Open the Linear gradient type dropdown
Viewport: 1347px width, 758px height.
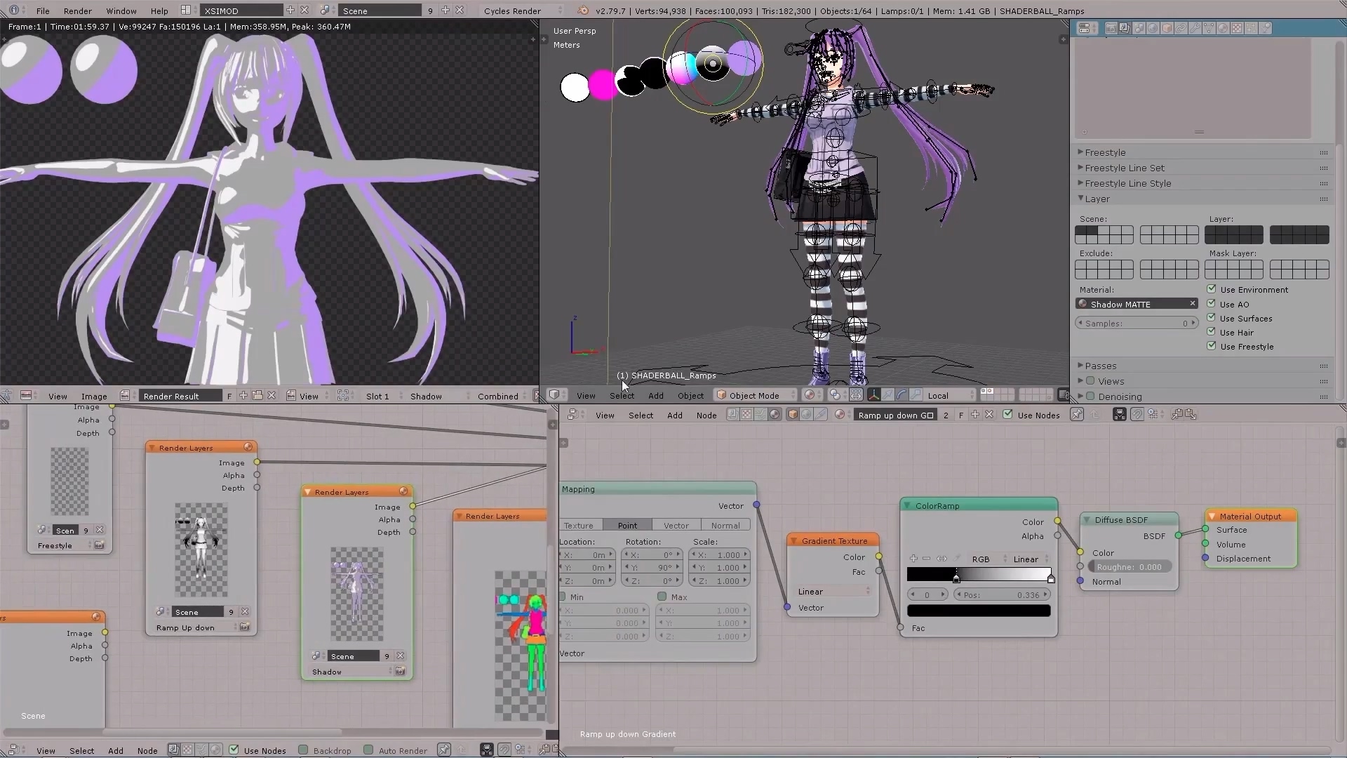[x=833, y=591]
